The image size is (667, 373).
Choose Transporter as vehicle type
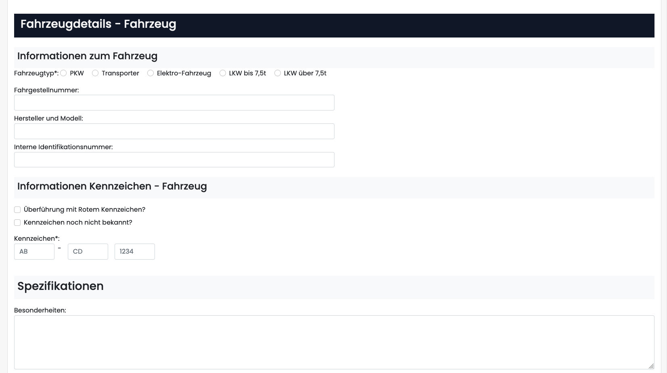(95, 73)
